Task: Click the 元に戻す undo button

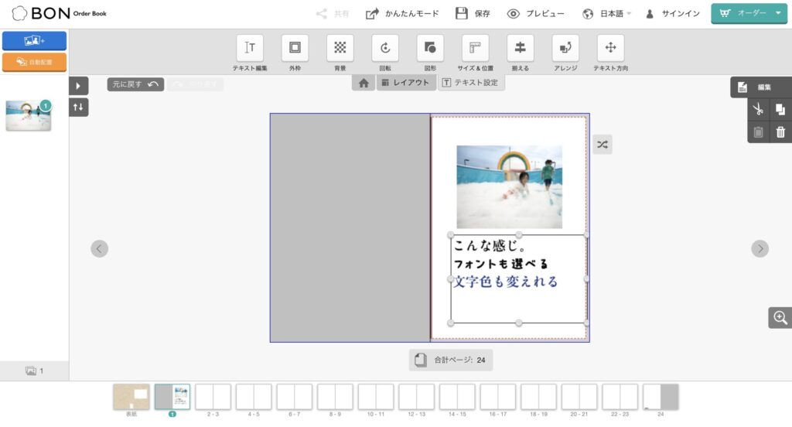Action: (x=135, y=84)
